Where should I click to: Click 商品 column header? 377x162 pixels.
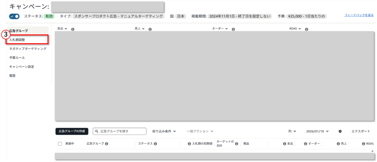[246, 144]
